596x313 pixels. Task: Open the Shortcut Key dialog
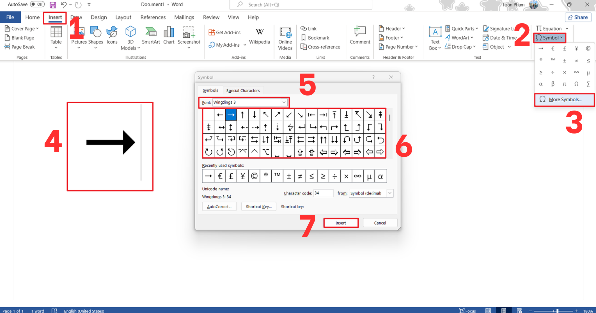pos(258,206)
